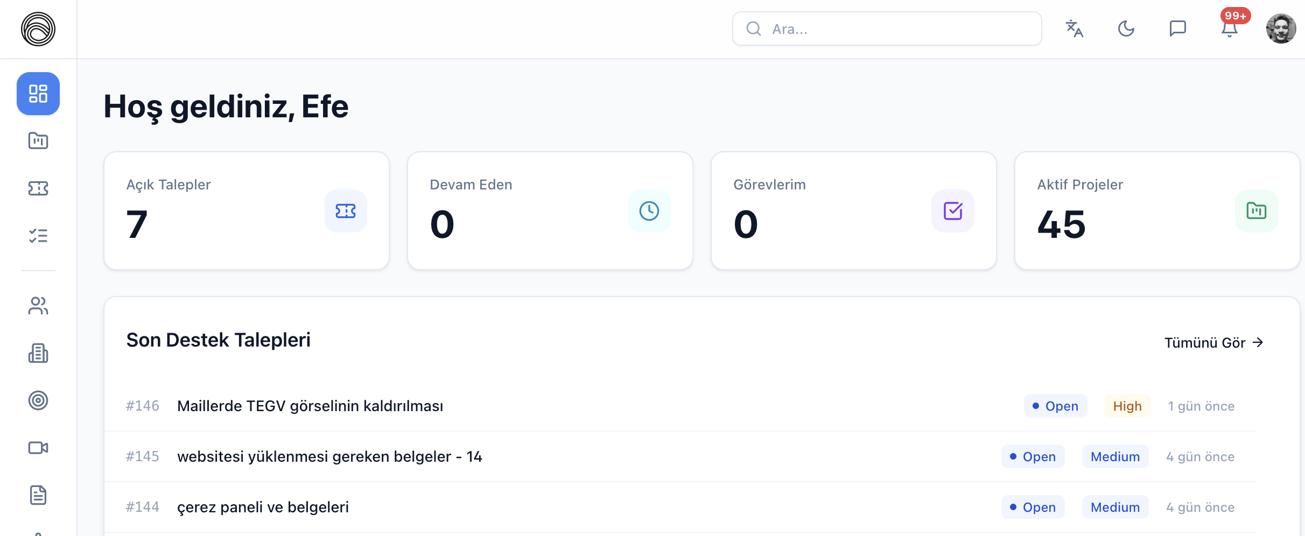This screenshot has width=1305, height=536.
Task: Open the video camera icon in sidebar
Action: [38, 448]
